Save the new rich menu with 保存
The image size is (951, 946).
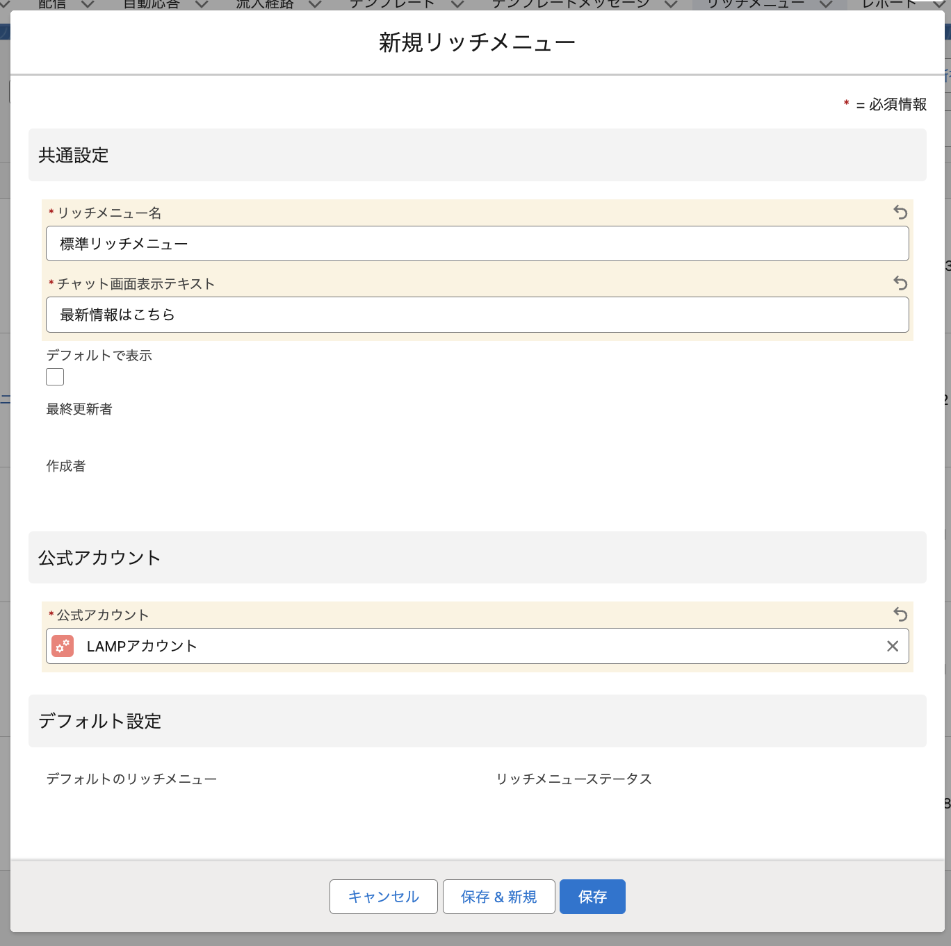(592, 897)
